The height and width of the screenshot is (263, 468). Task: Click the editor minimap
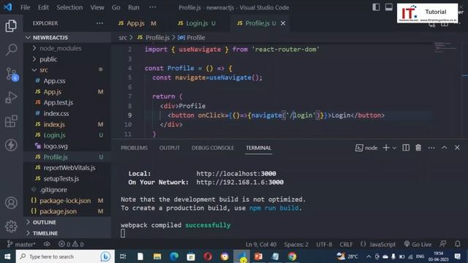coord(445,47)
